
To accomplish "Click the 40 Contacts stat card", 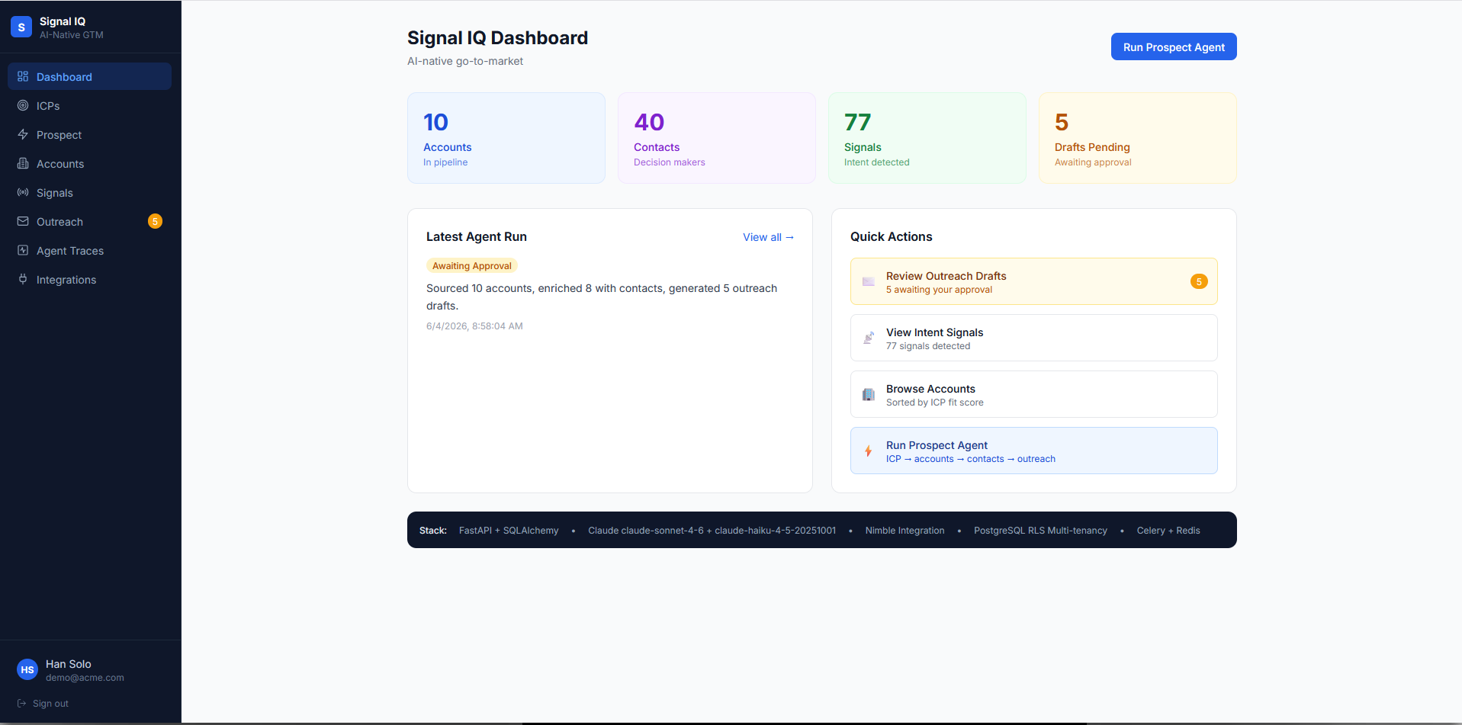I will point(717,138).
